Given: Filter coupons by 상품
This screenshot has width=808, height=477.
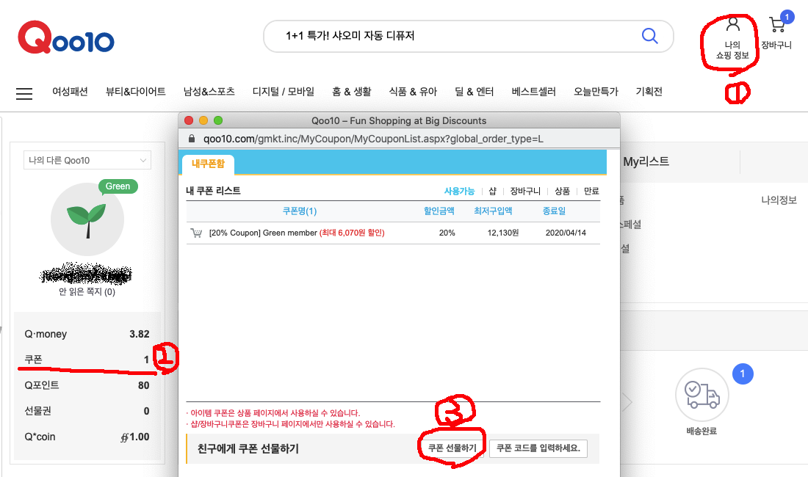Looking at the screenshot, I should (562, 191).
